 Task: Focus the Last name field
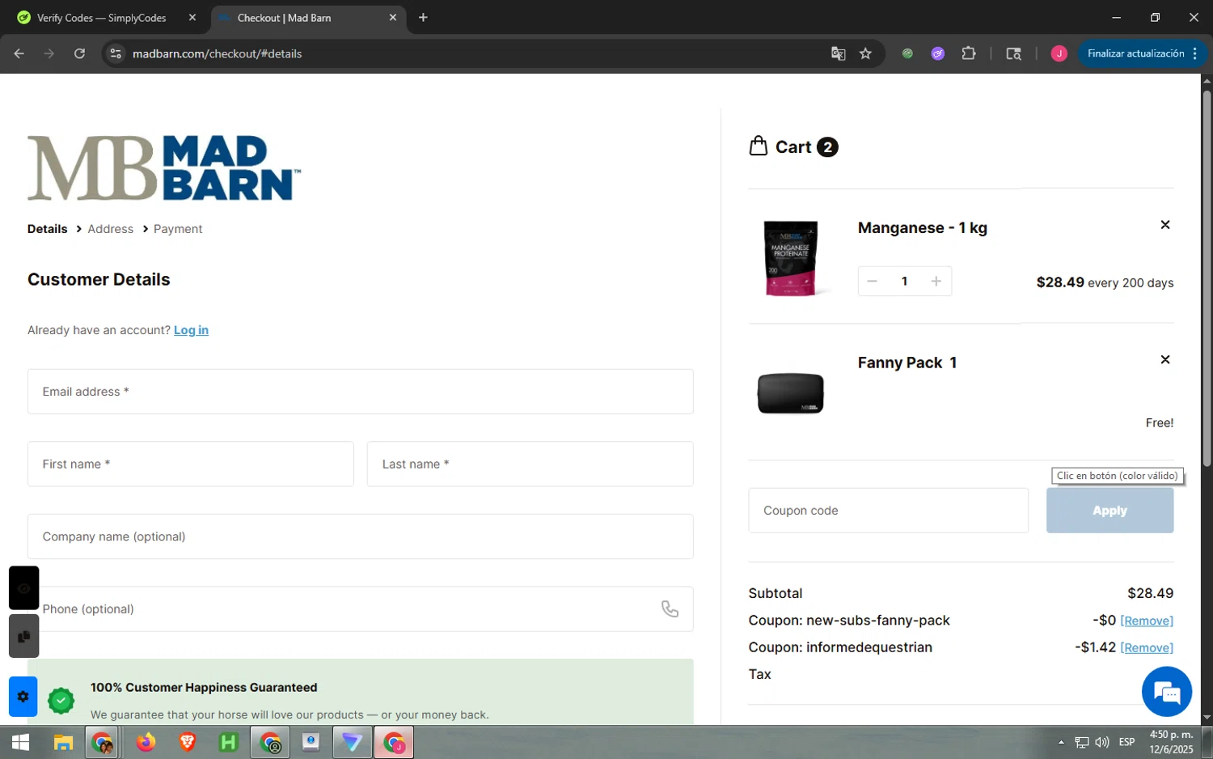pyautogui.click(x=530, y=464)
